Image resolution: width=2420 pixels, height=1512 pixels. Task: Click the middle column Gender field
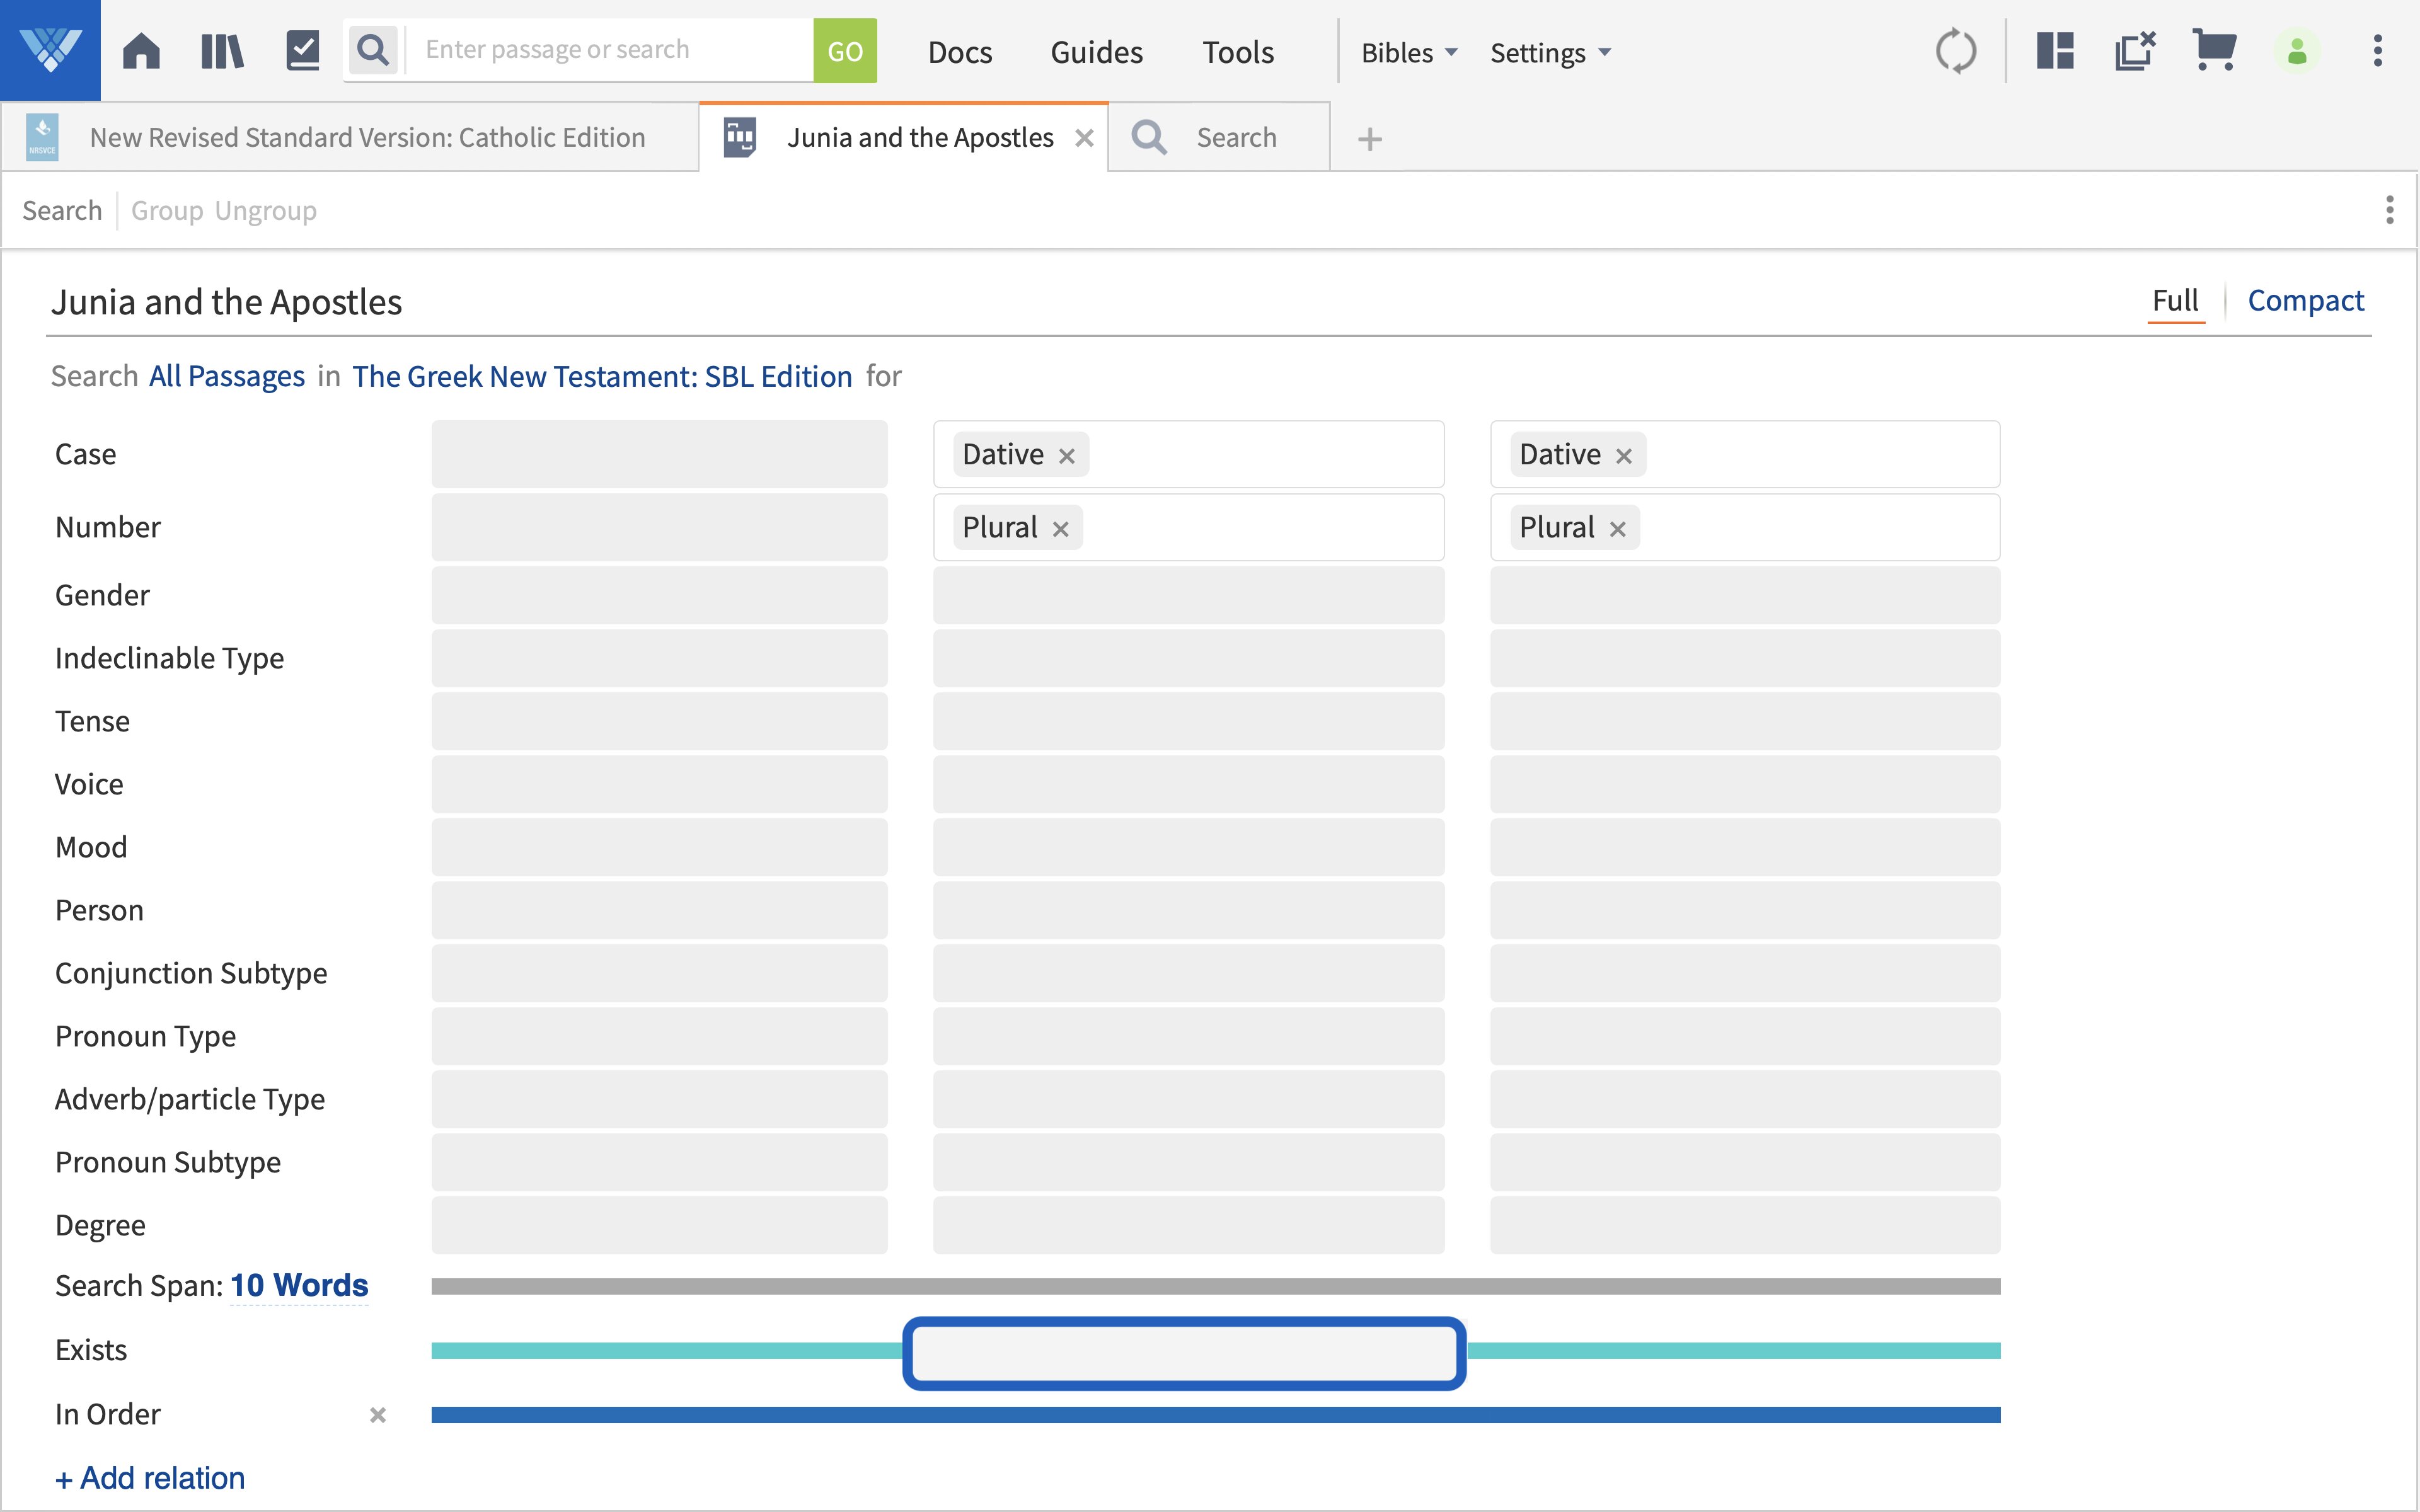[1188, 595]
